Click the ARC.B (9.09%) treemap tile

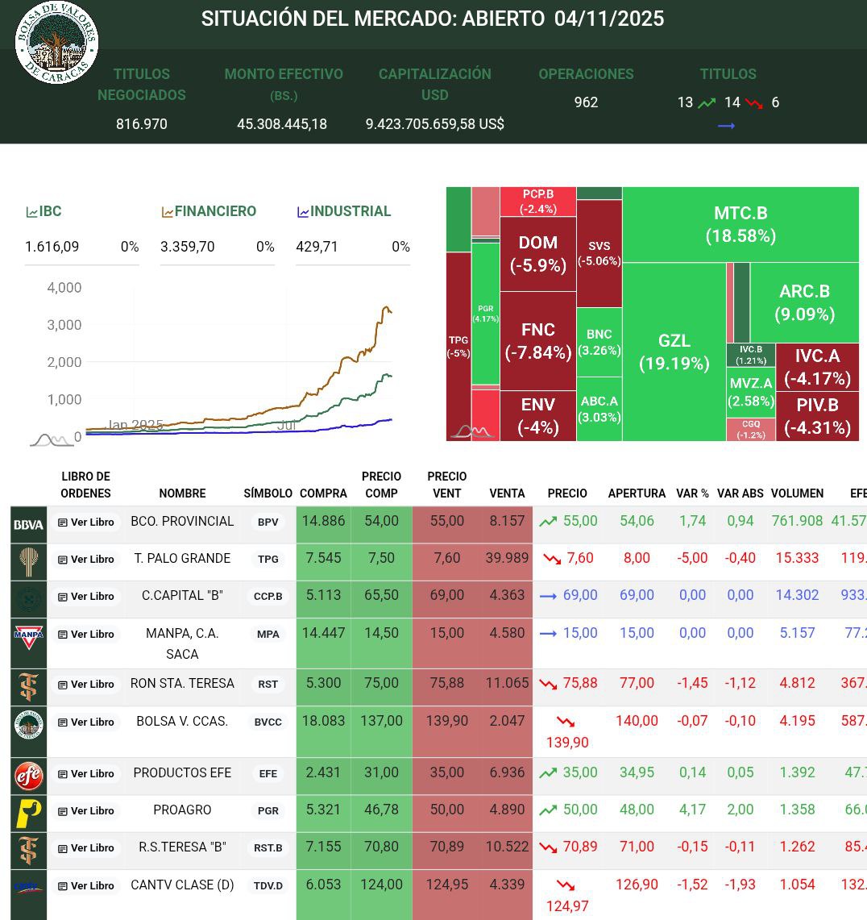804,302
